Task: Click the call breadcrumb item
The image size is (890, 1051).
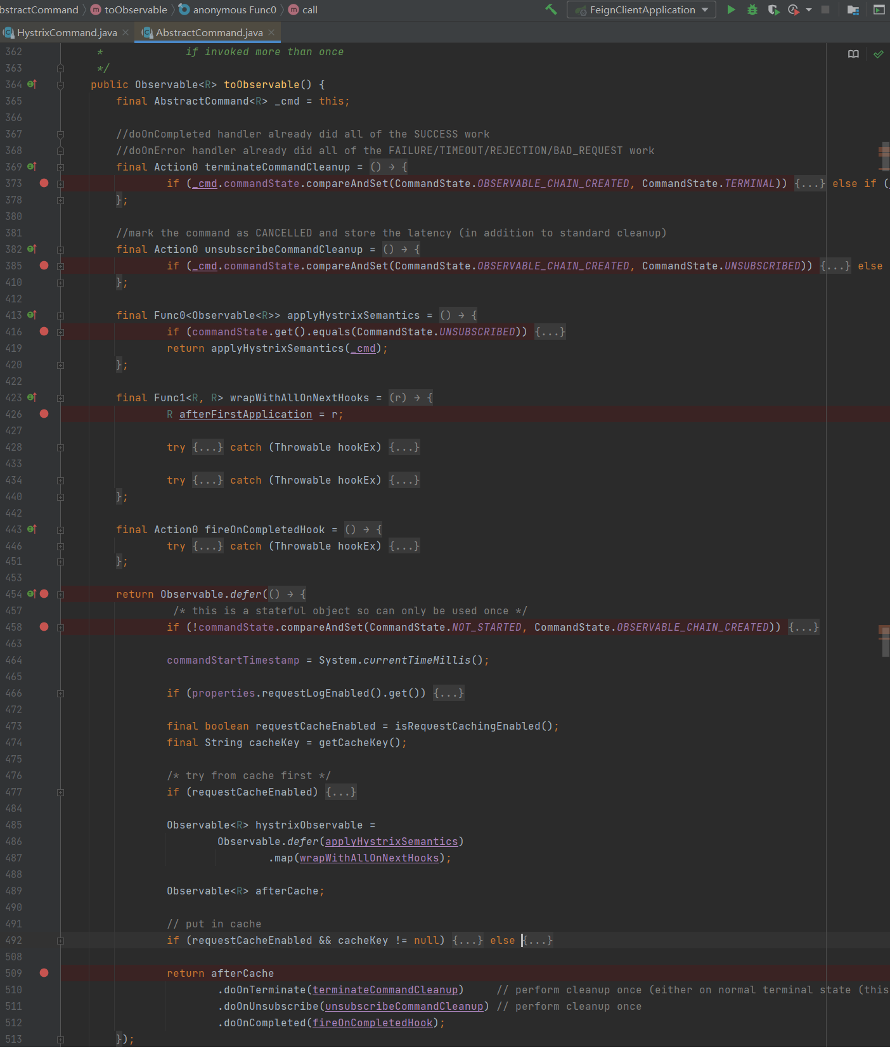Action: click(x=303, y=10)
